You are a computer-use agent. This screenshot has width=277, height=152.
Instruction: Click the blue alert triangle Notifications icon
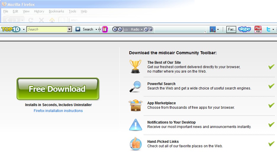click(x=136, y=125)
